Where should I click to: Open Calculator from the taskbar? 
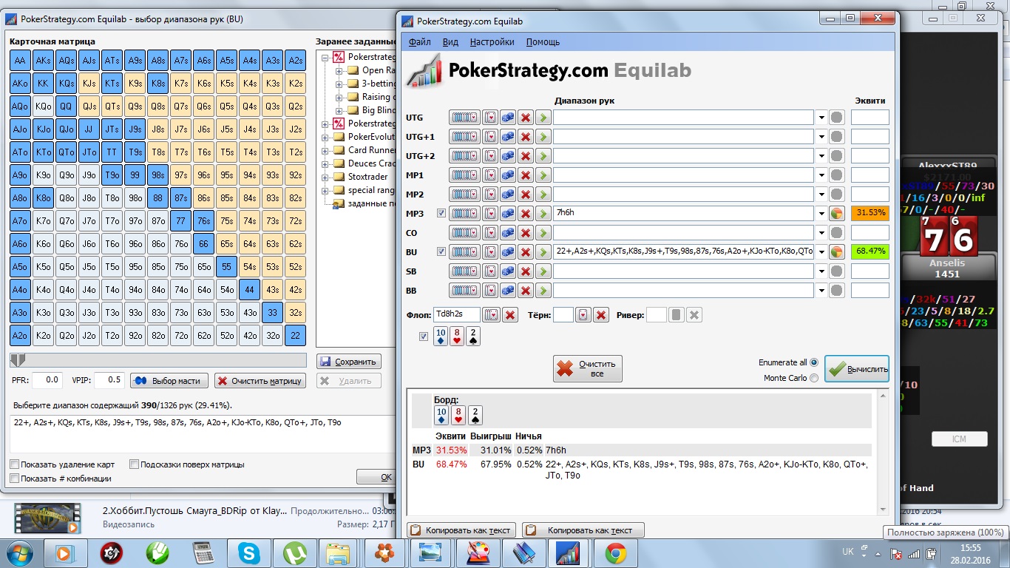click(203, 553)
